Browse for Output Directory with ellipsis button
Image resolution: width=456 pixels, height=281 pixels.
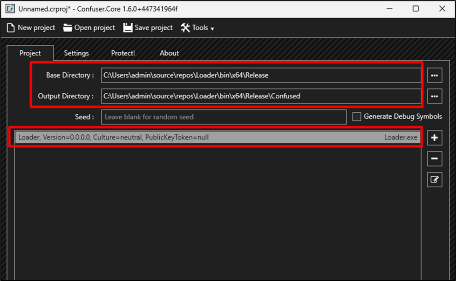coord(435,96)
